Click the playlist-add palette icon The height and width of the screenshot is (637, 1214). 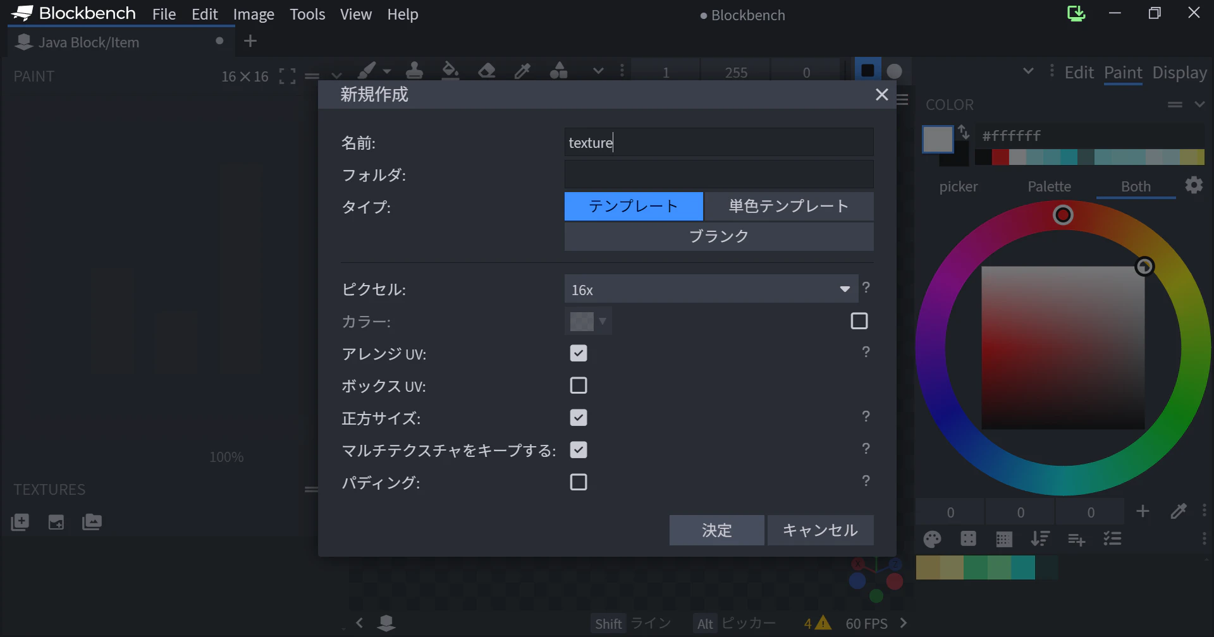click(1076, 539)
